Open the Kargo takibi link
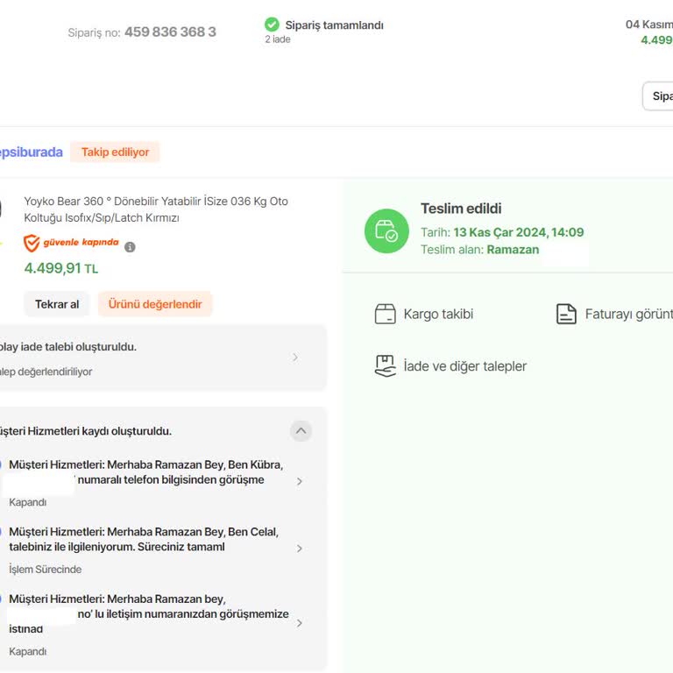 (x=438, y=314)
